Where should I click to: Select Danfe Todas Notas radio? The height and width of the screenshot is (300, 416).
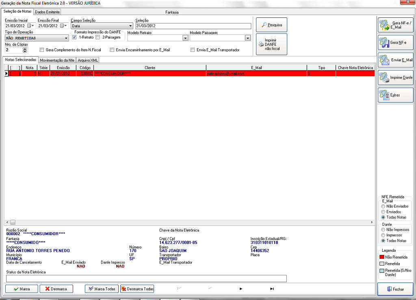pos(383,241)
